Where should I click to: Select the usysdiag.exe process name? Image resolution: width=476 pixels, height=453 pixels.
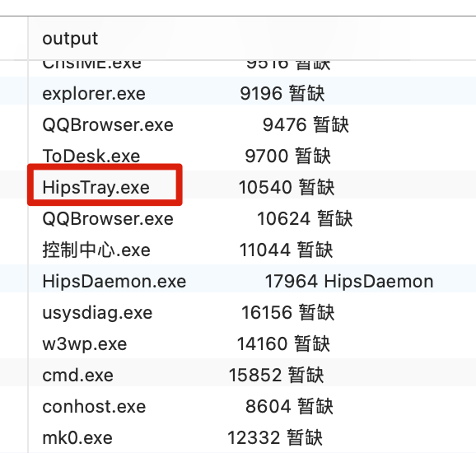tap(97, 313)
